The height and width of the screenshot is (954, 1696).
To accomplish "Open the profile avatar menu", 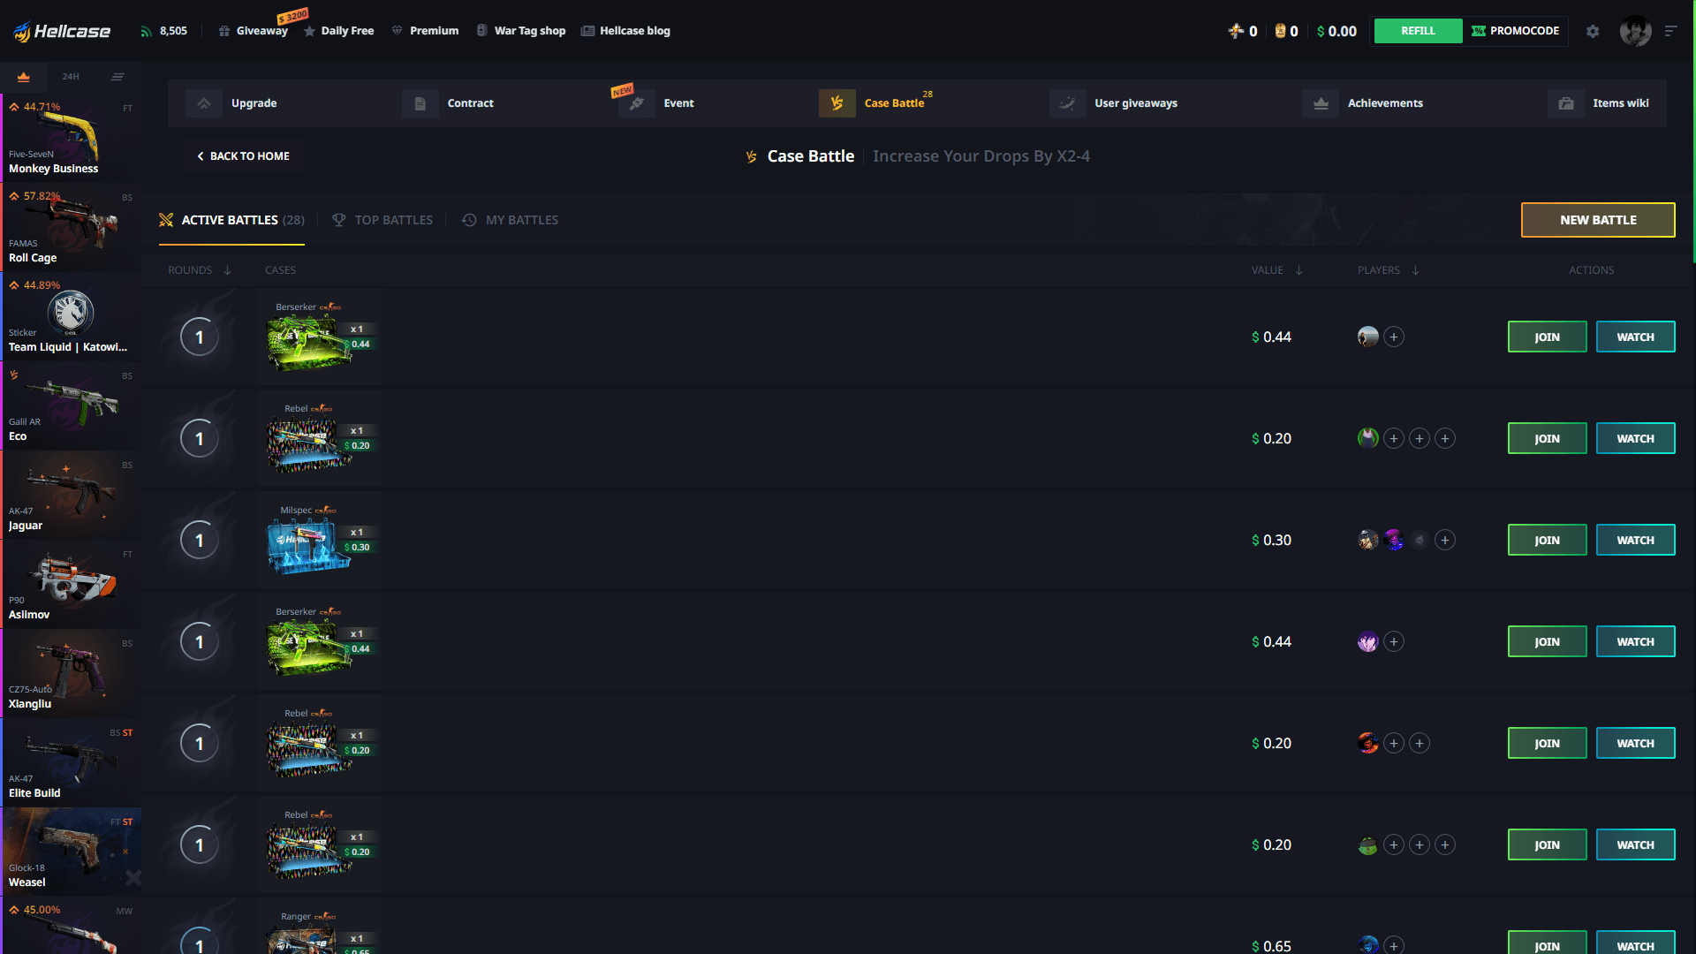I will tap(1637, 30).
